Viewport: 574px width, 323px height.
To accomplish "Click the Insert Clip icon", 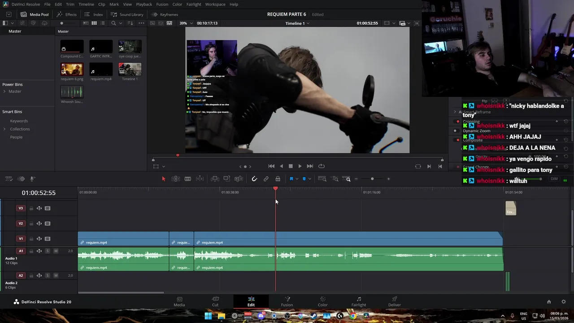I will tap(215, 179).
